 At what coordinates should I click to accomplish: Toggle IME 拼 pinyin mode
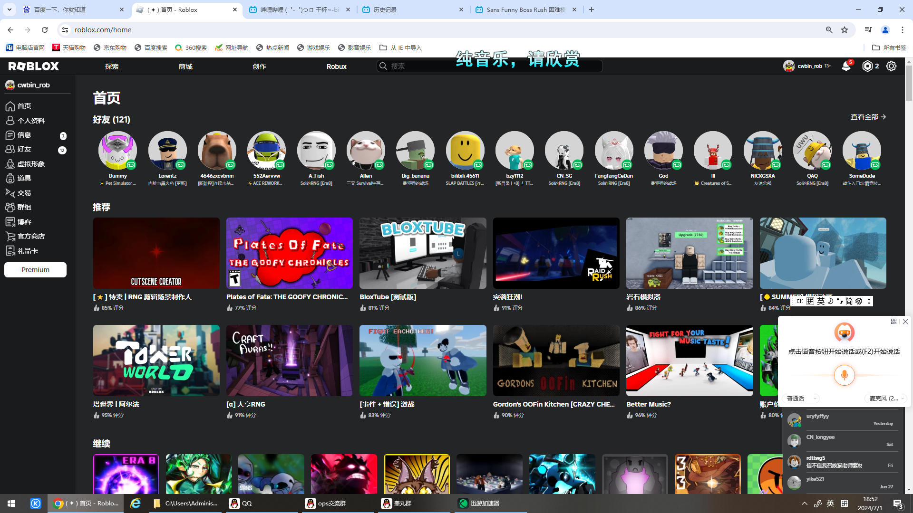810,301
